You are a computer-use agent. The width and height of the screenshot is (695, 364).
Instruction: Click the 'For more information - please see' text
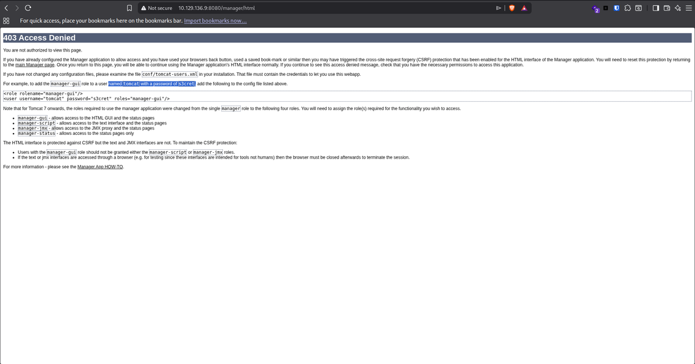[x=39, y=167]
